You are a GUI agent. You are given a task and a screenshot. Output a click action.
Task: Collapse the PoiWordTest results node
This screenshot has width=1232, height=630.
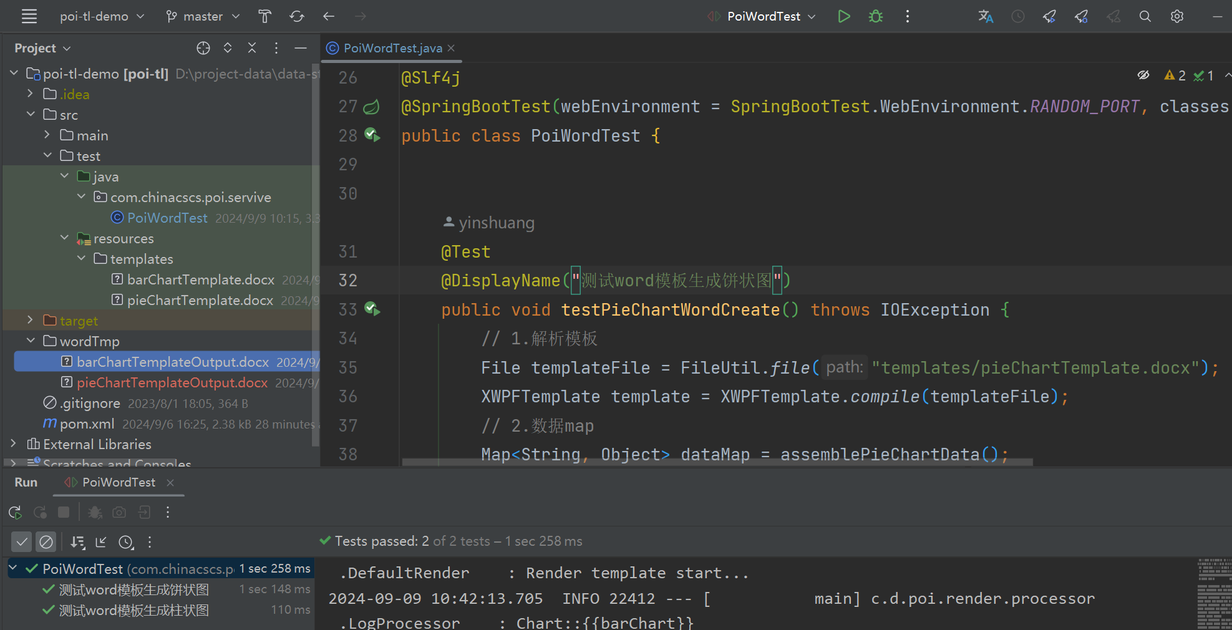point(12,568)
